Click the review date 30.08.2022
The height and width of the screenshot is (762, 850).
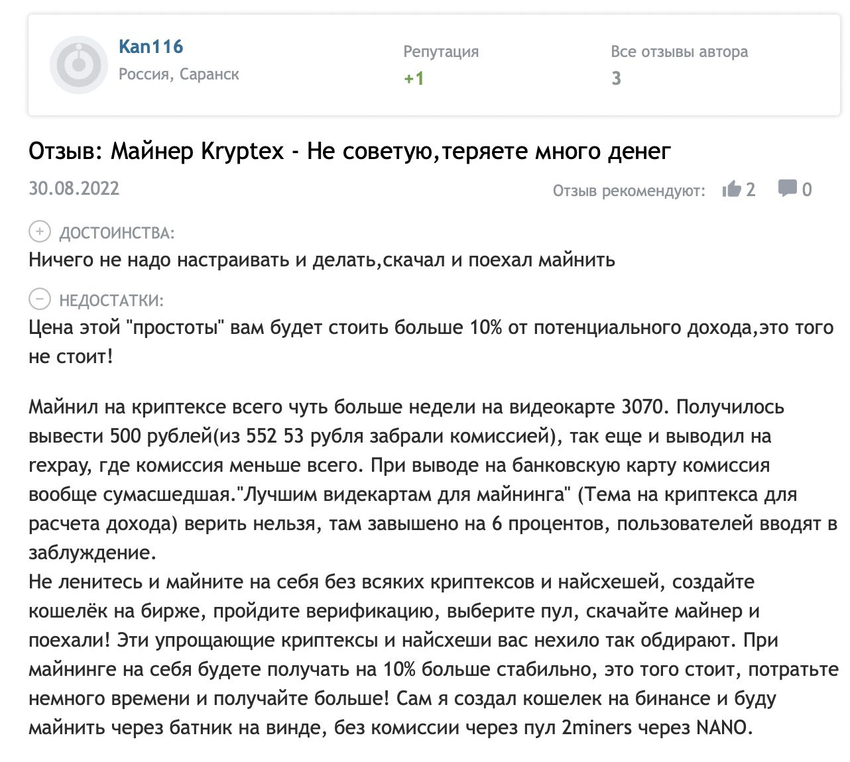point(74,189)
